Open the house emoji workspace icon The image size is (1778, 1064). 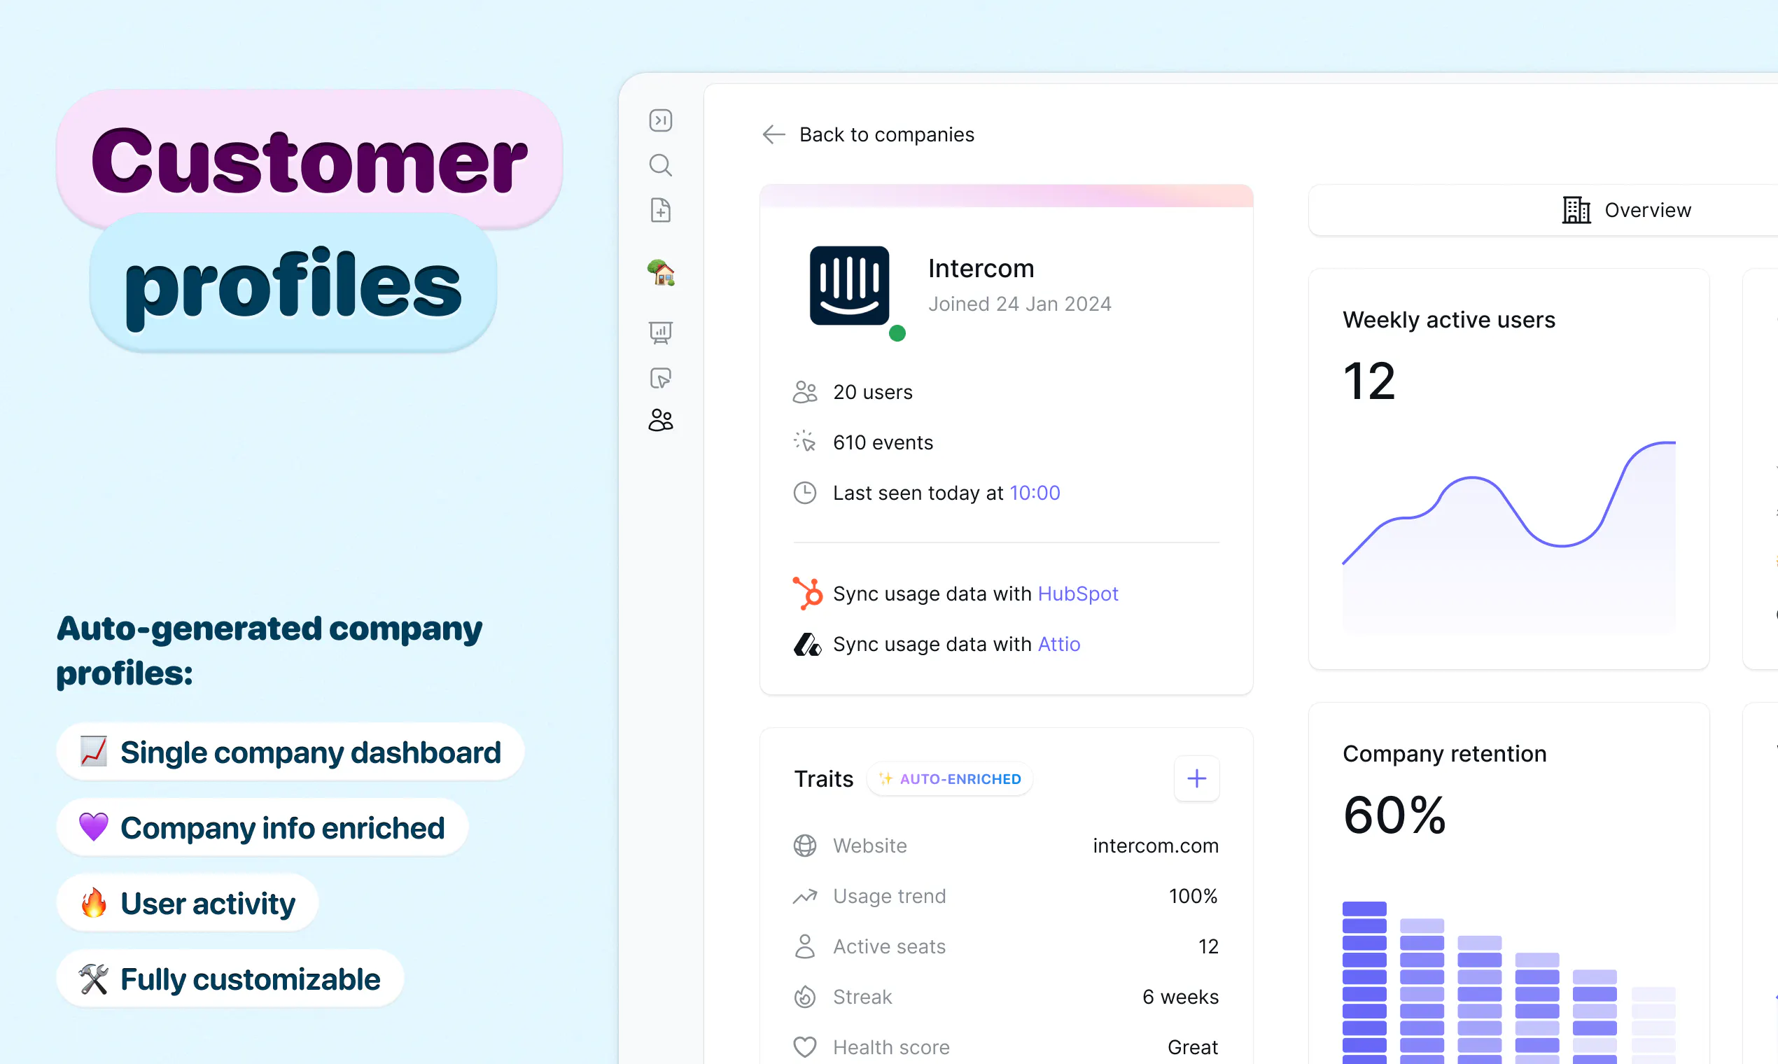coord(661,273)
